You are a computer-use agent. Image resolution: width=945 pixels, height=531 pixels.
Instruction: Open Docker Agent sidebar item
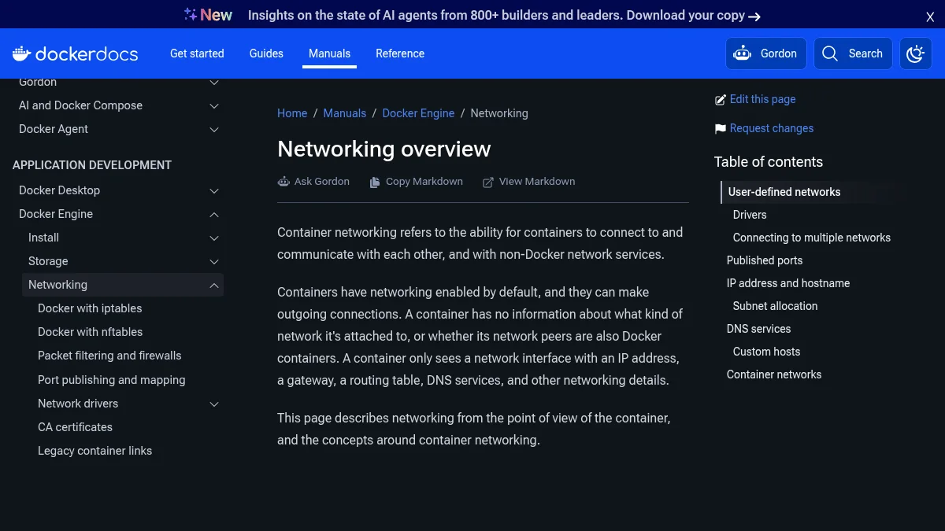coord(54,129)
